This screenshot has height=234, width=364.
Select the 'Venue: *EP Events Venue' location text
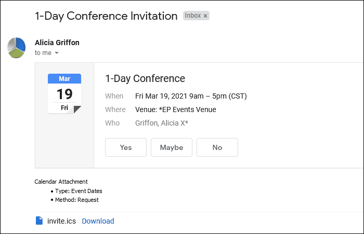(x=176, y=109)
